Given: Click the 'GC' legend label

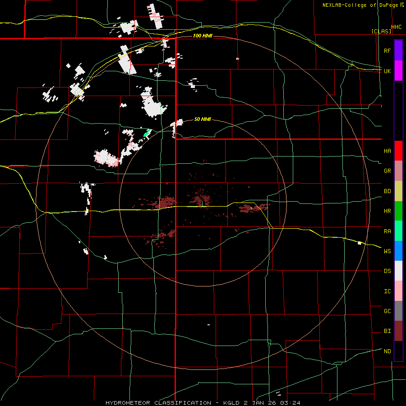Looking at the screenshot, I should (x=387, y=311).
